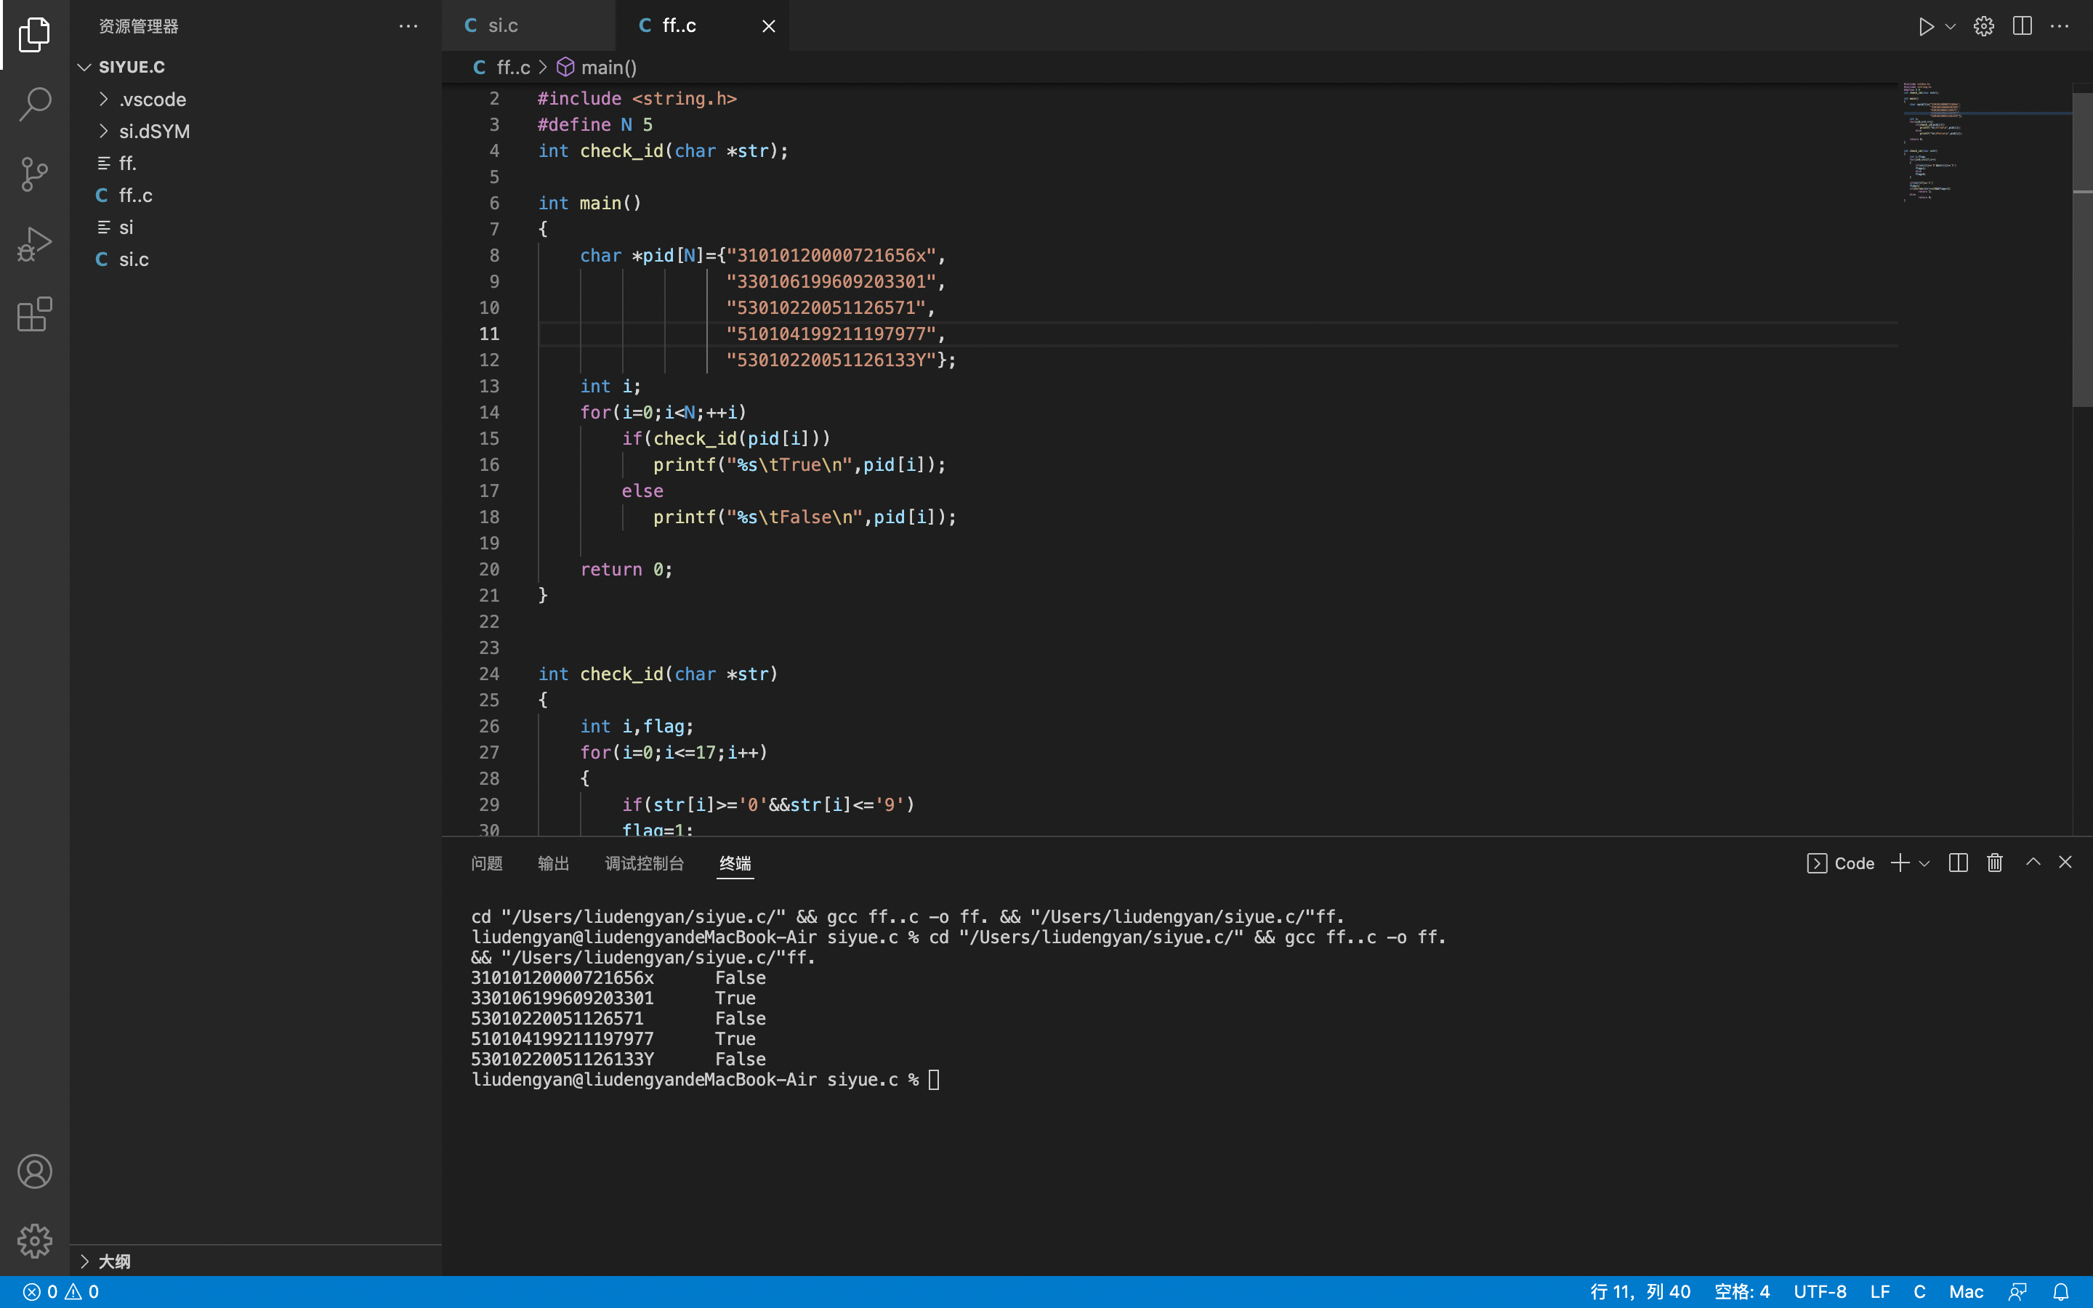Expand the .vscode folder

[x=152, y=100]
